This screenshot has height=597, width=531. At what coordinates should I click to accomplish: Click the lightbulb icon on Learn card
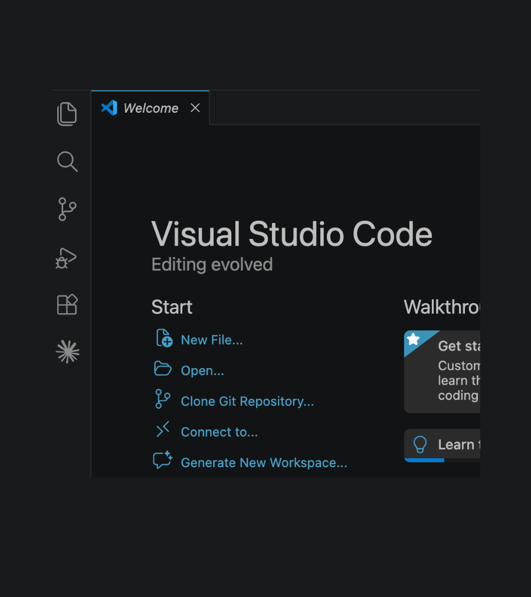(419, 444)
